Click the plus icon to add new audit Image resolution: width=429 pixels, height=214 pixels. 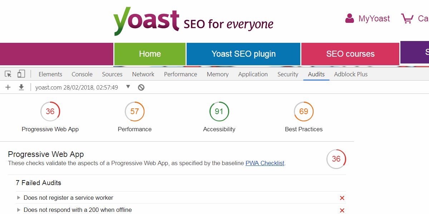[x=8, y=87]
